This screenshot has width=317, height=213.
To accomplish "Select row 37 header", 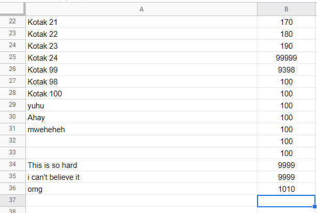I will pyautogui.click(x=12, y=201).
